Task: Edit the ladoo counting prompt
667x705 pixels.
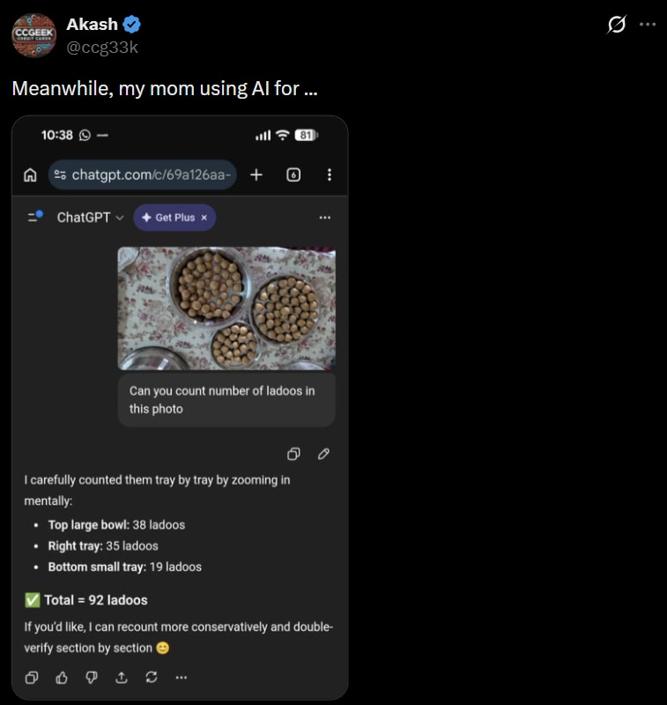Action: pyautogui.click(x=322, y=453)
